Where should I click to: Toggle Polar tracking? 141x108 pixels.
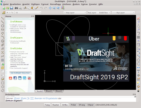(74, 105)
